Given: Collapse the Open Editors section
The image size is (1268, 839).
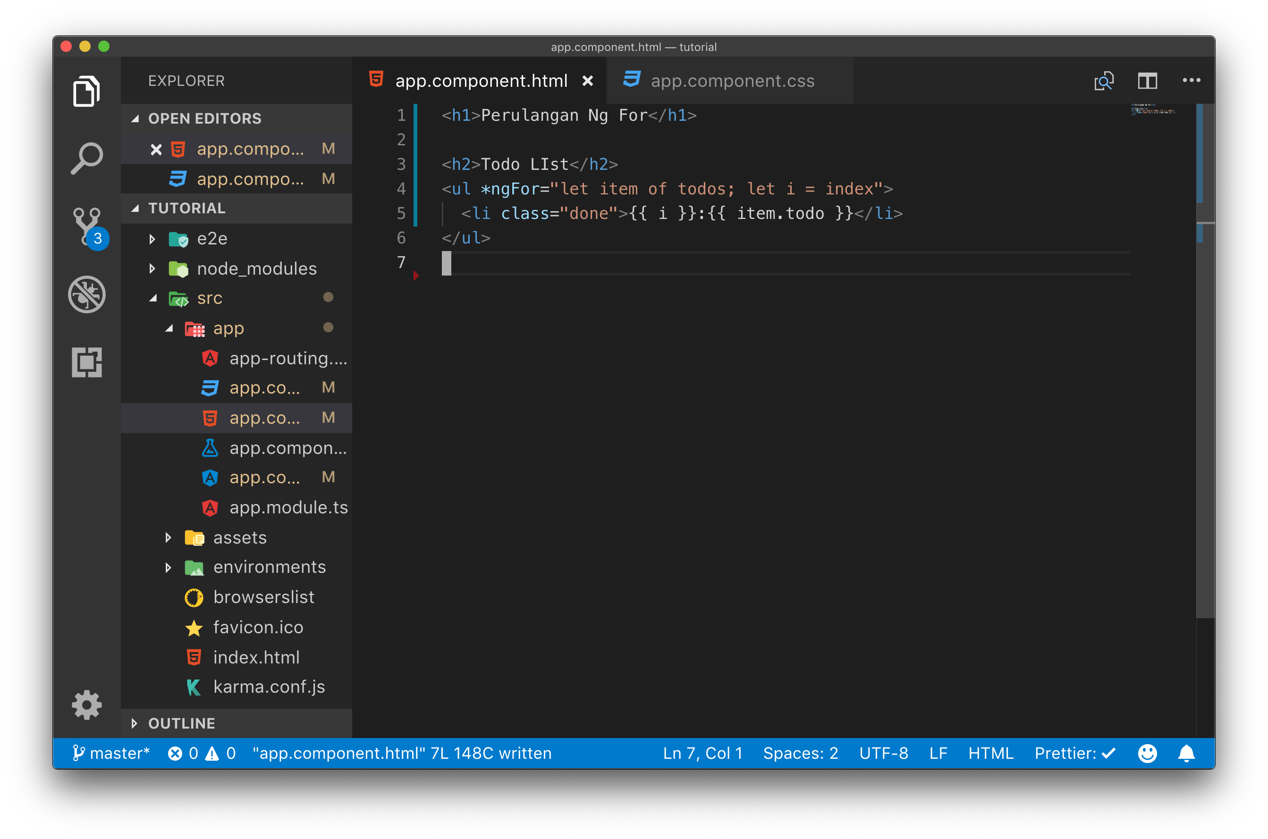Looking at the screenshot, I should 237,118.
